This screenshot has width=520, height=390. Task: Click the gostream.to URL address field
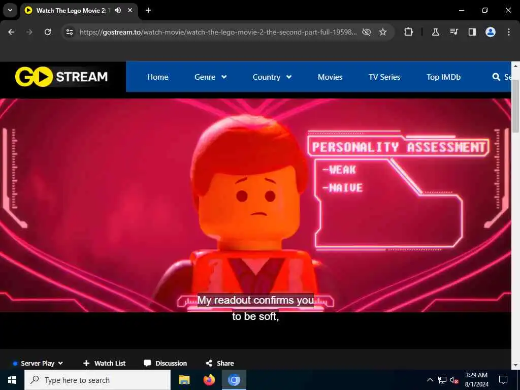(218, 32)
